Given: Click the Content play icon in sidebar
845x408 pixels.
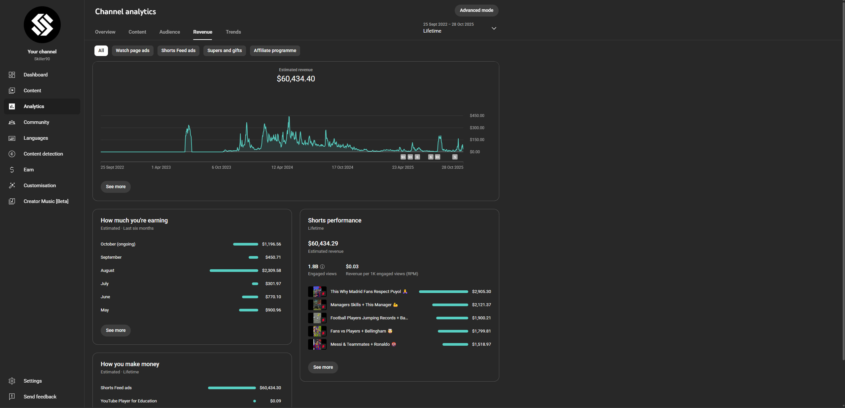Looking at the screenshot, I should coord(12,91).
